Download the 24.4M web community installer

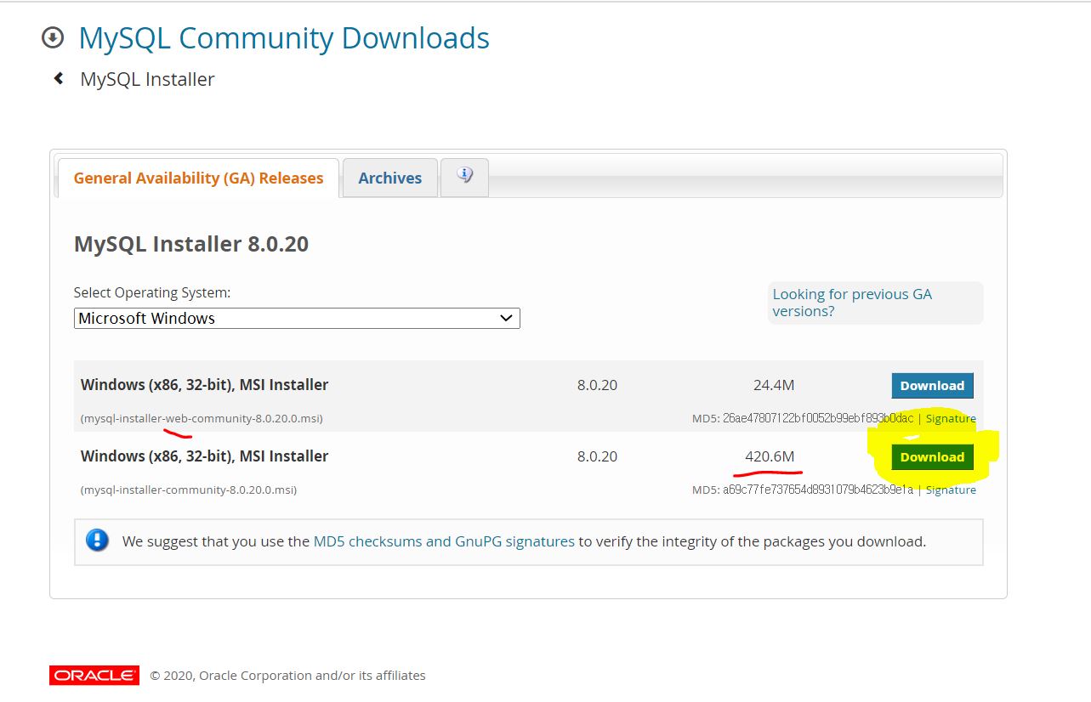tap(932, 385)
